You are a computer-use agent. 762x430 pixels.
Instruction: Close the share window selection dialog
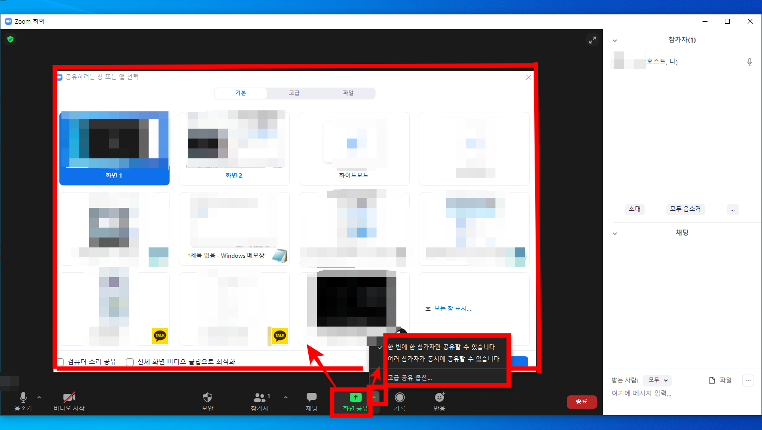pos(529,77)
